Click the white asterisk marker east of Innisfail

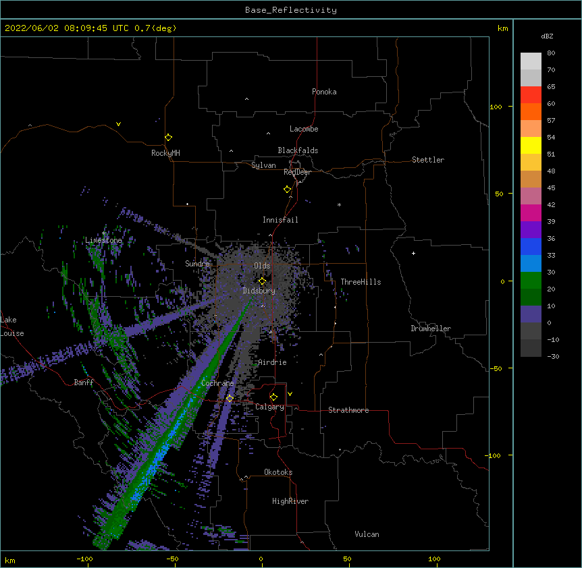tap(339, 204)
